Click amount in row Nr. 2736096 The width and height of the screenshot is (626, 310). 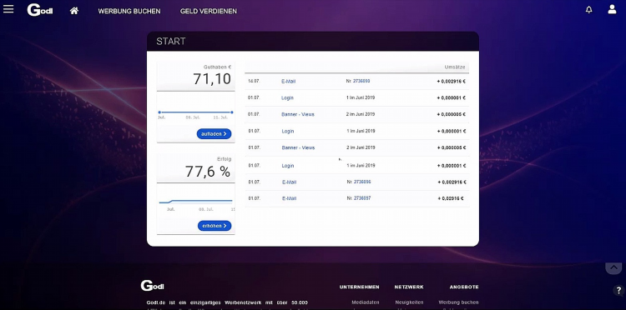tap(452, 182)
